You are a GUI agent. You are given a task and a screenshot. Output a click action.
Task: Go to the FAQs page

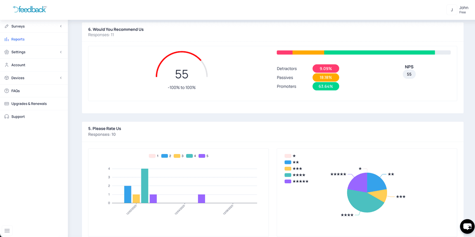[x=15, y=91]
